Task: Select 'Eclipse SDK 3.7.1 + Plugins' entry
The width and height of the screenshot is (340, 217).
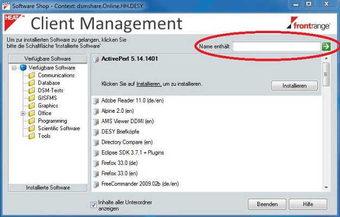Action: [x=133, y=152]
